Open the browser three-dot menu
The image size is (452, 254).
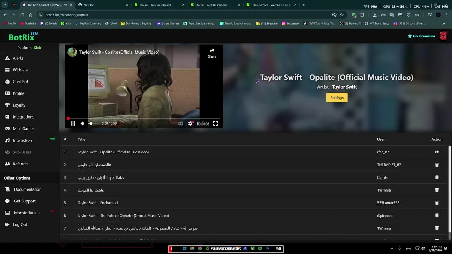point(447,15)
